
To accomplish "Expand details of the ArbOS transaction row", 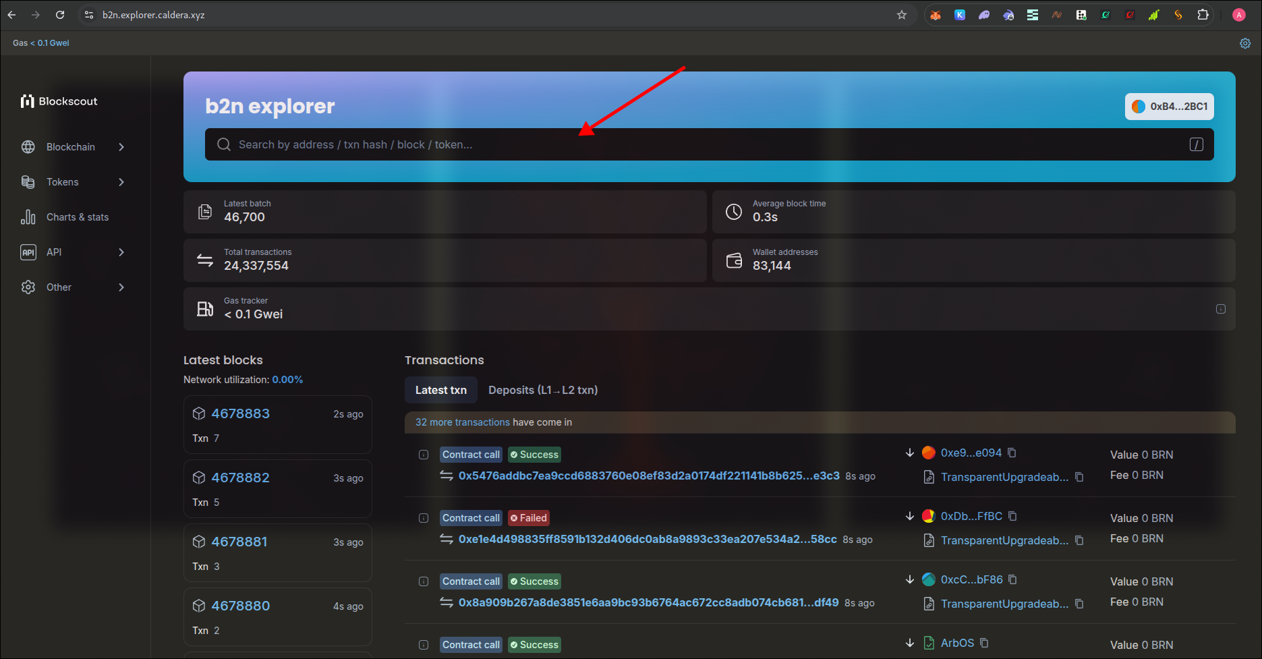I will click(424, 645).
